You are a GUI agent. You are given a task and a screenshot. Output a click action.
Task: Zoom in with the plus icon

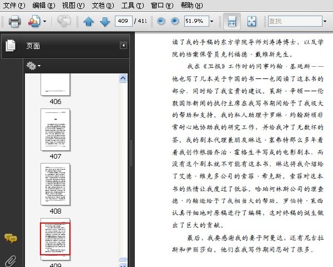coord(175,21)
